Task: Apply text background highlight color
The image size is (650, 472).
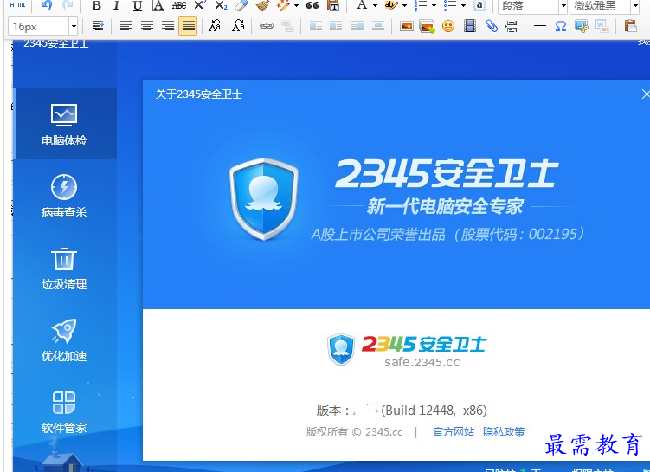Action: (390, 5)
